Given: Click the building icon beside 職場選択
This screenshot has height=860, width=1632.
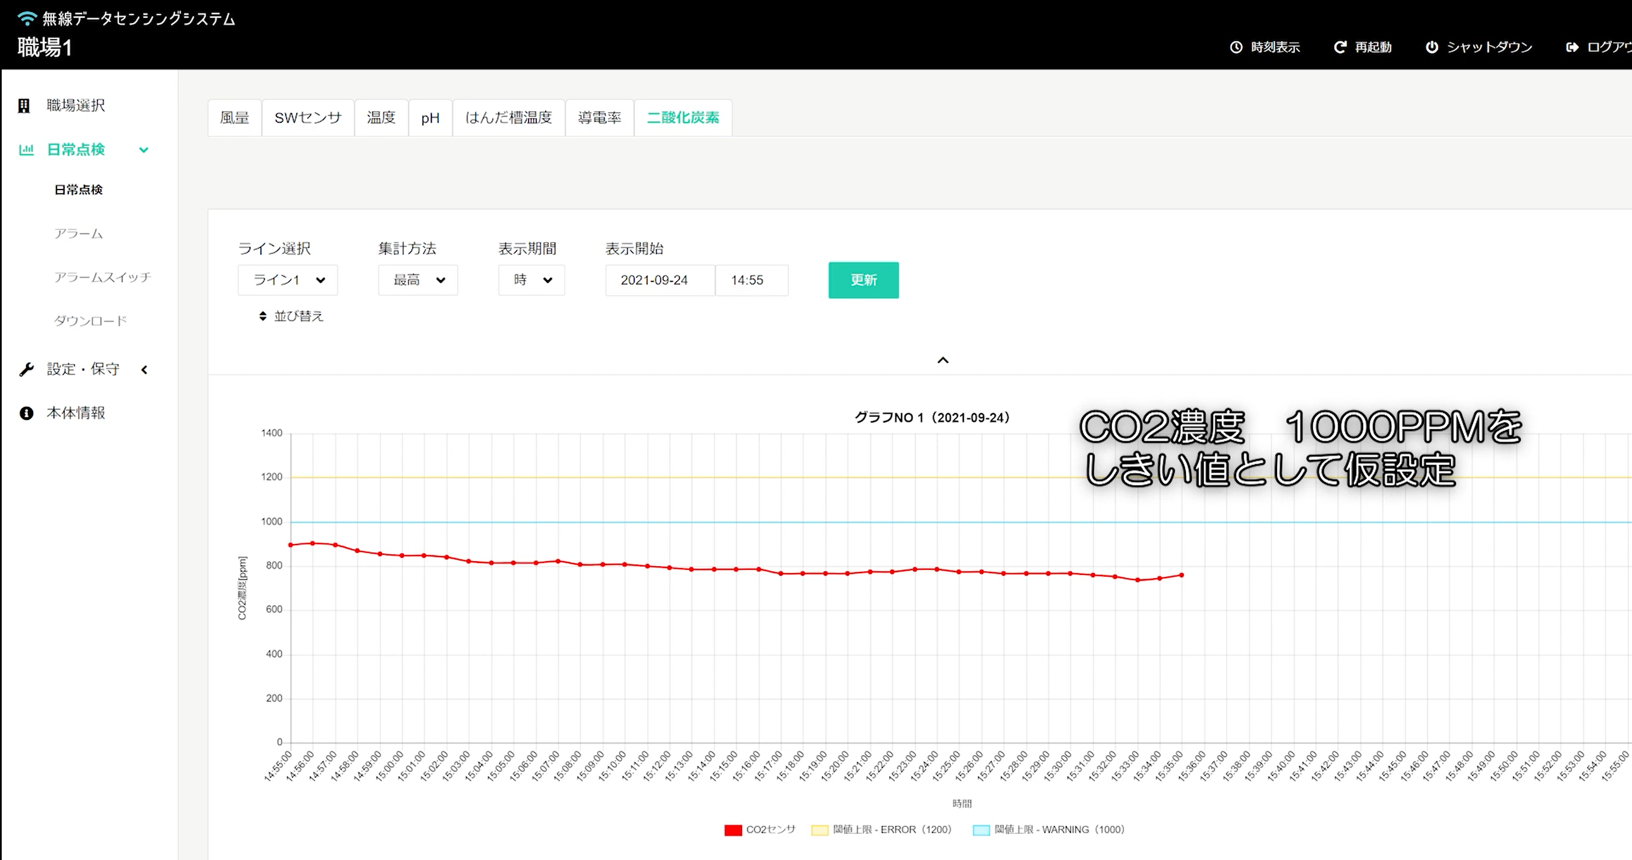Looking at the screenshot, I should (x=24, y=106).
